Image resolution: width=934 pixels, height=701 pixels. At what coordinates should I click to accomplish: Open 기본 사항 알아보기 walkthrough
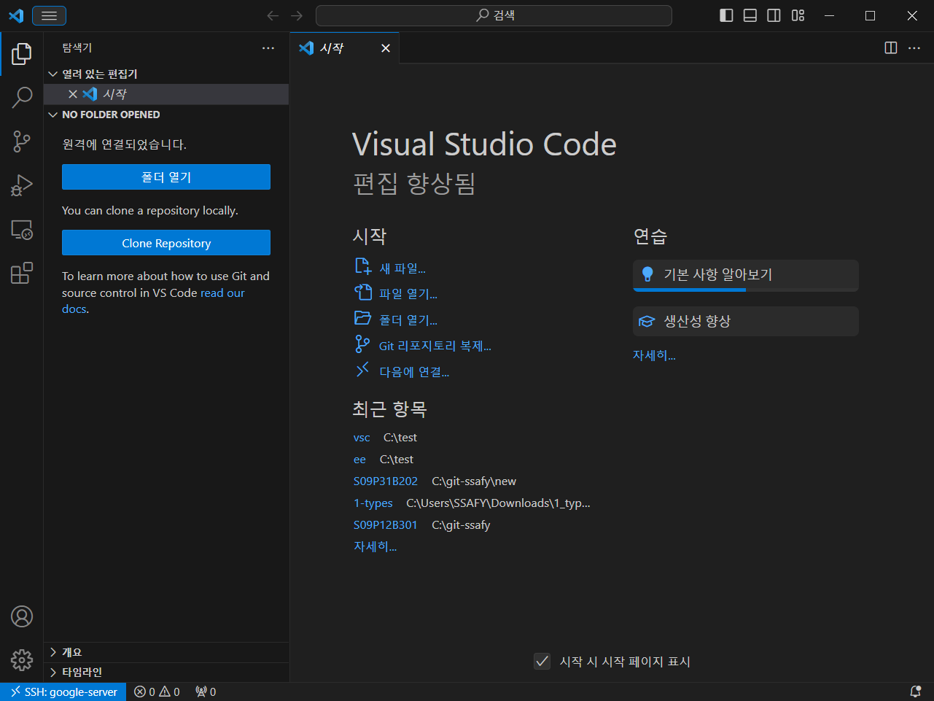746,275
